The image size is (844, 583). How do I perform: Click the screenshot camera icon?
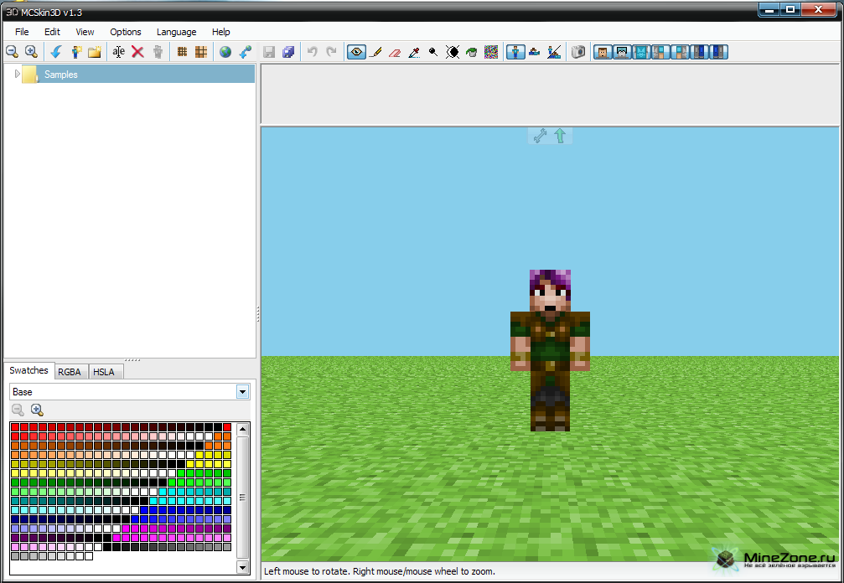[578, 52]
